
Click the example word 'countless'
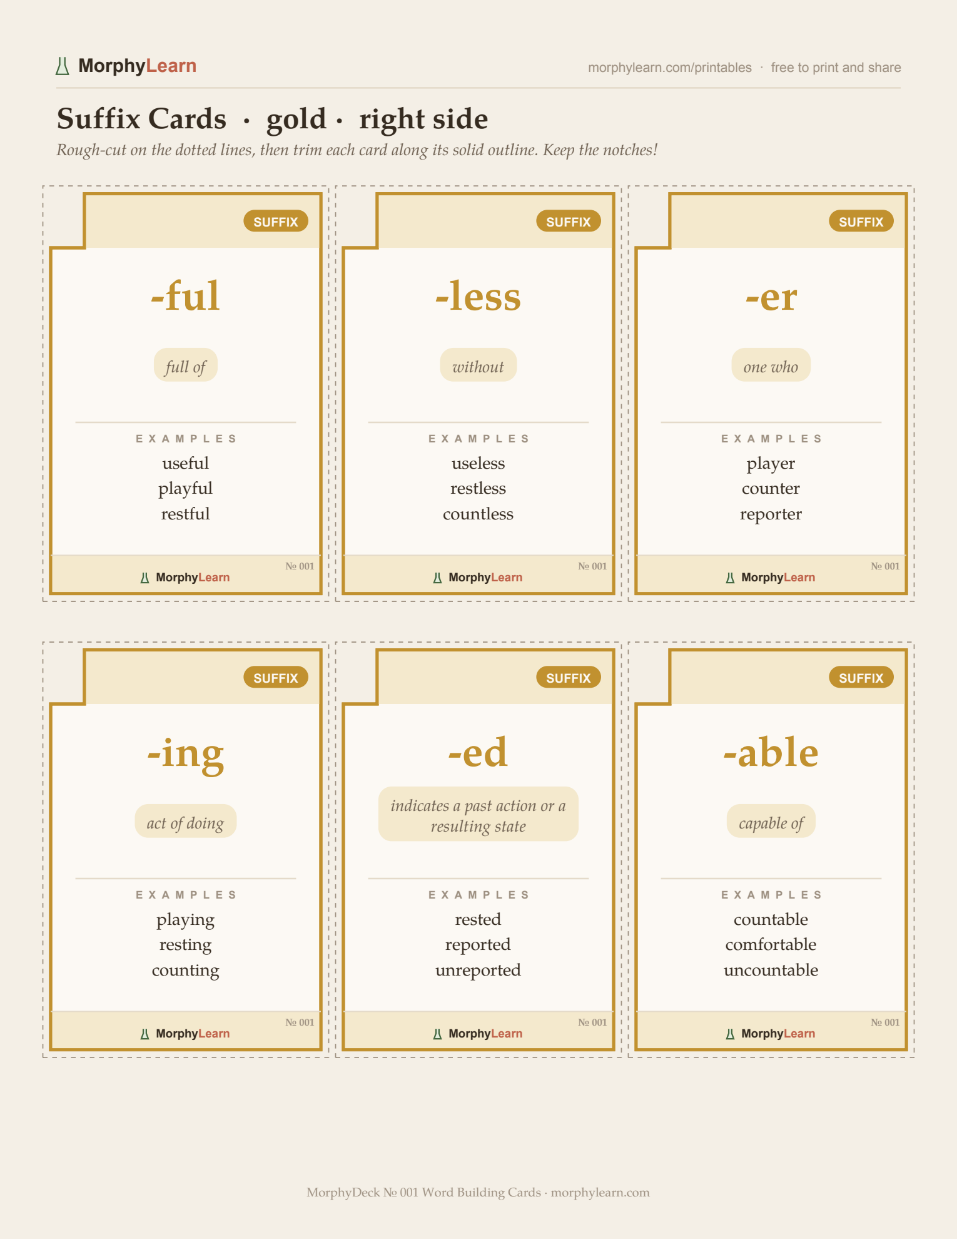[478, 514]
